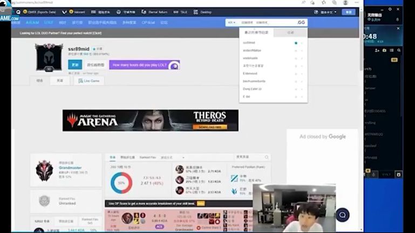This screenshot has width=415, height=233.
Task: Select the first match filter tab (all)
Action: coord(112,157)
